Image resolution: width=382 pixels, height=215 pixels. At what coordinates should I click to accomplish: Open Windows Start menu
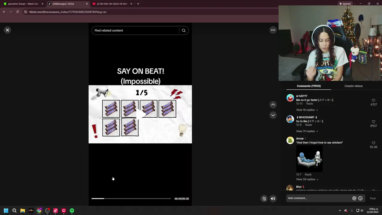tap(6, 211)
